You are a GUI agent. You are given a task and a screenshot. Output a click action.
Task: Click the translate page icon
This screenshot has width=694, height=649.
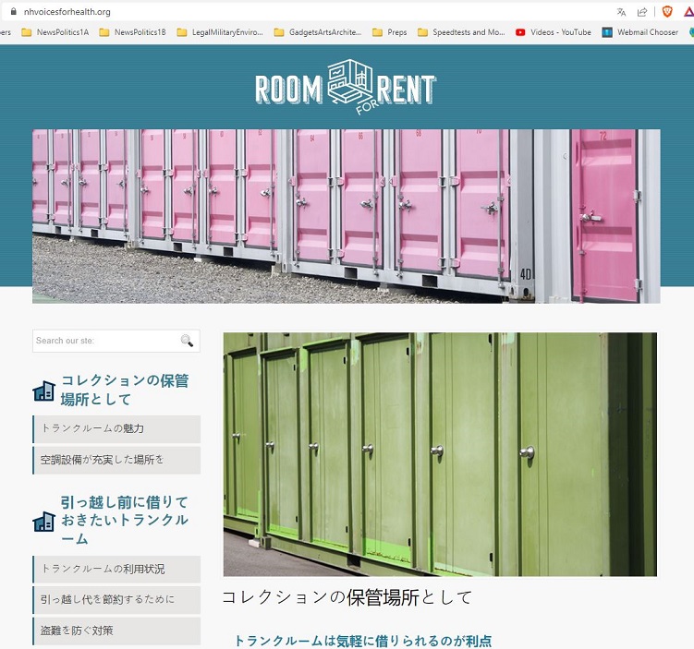point(621,12)
